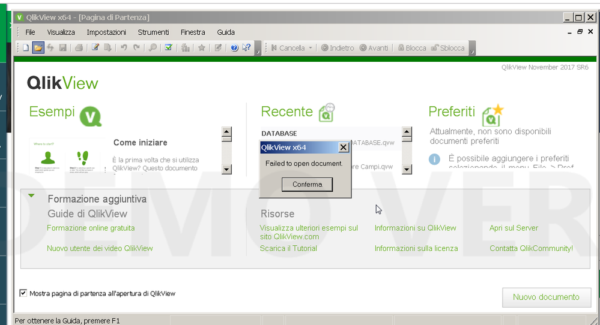The image size is (600, 325).
Task: Select the DATABASE recent document entry
Action: click(279, 133)
